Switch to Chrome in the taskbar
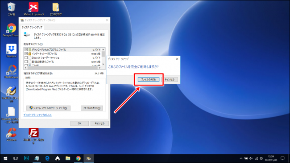Viewport: 290px width, 163px height. [78, 159]
